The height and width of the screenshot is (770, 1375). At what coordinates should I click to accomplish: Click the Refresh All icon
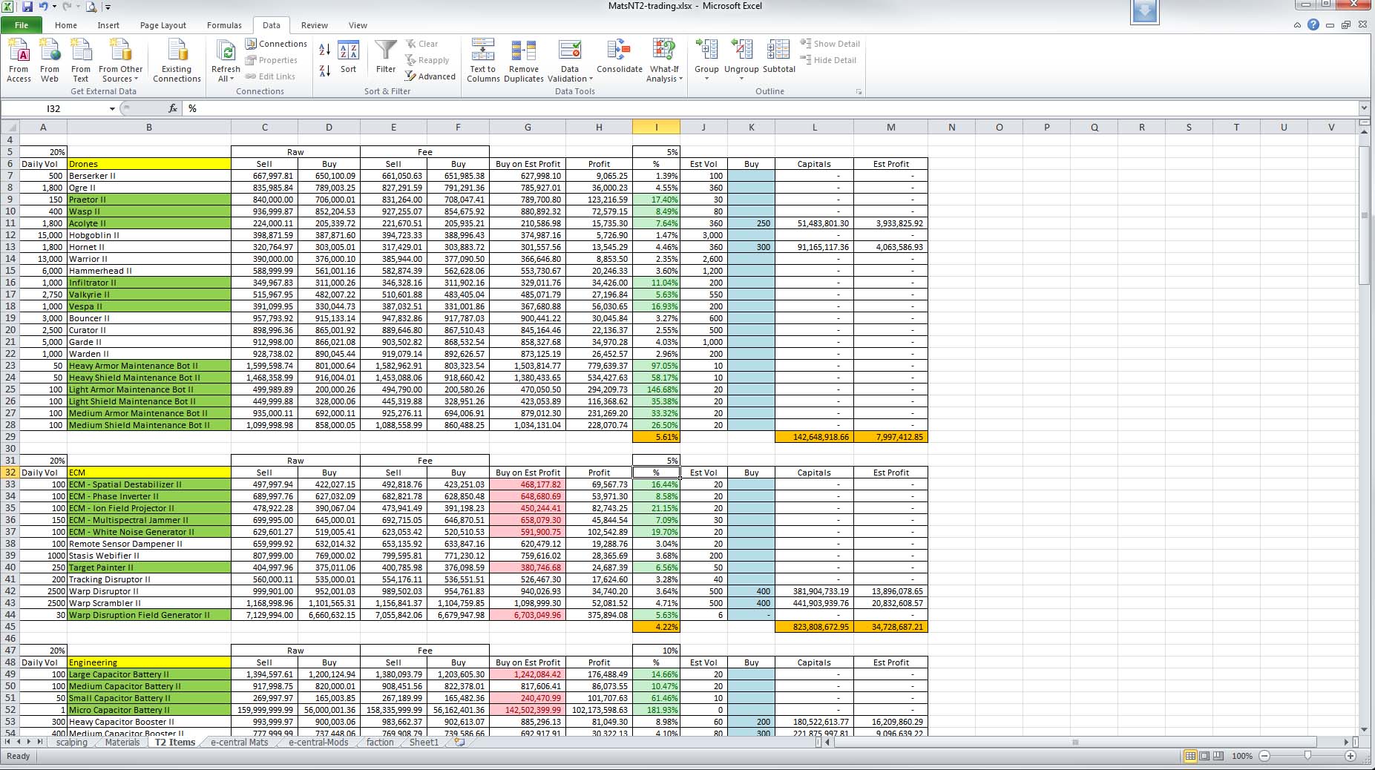226,52
